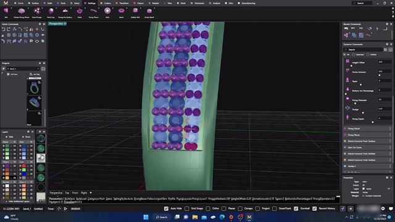Enable the Project checkbox
The width and height of the screenshot is (395, 222).
tap(257, 208)
